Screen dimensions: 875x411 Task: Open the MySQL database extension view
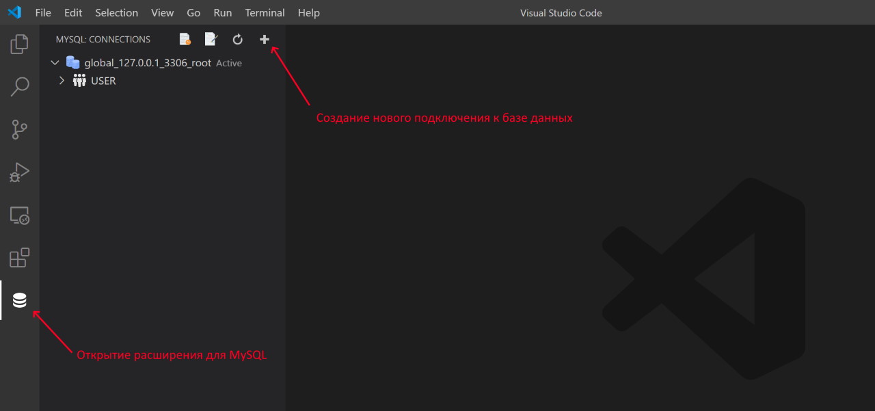20,300
